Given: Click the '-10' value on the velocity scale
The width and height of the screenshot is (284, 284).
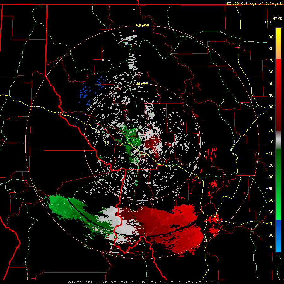Looking at the screenshot, I should point(270,154).
